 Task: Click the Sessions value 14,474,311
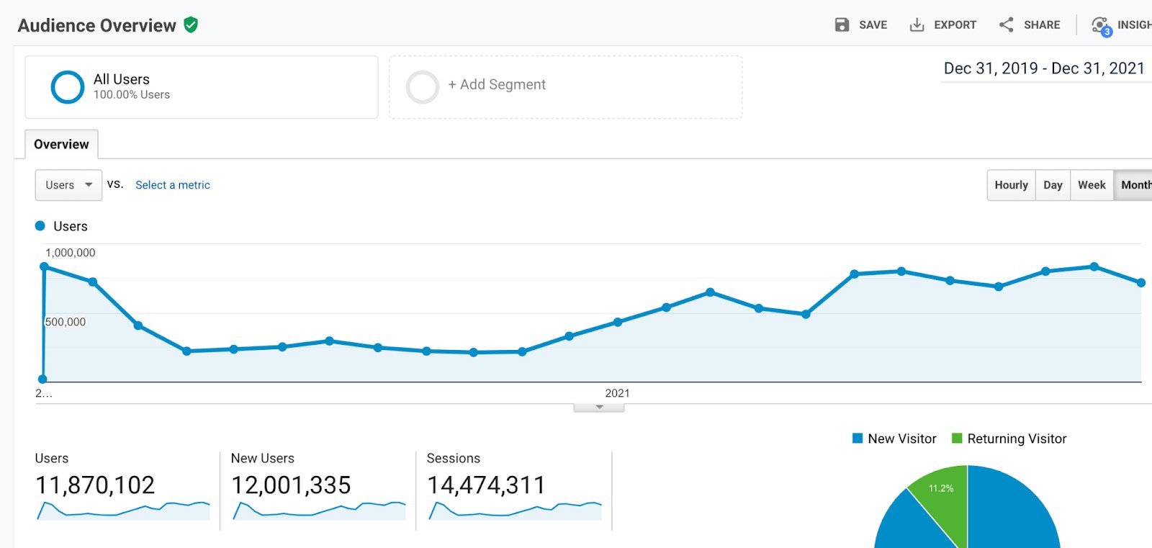point(486,485)
